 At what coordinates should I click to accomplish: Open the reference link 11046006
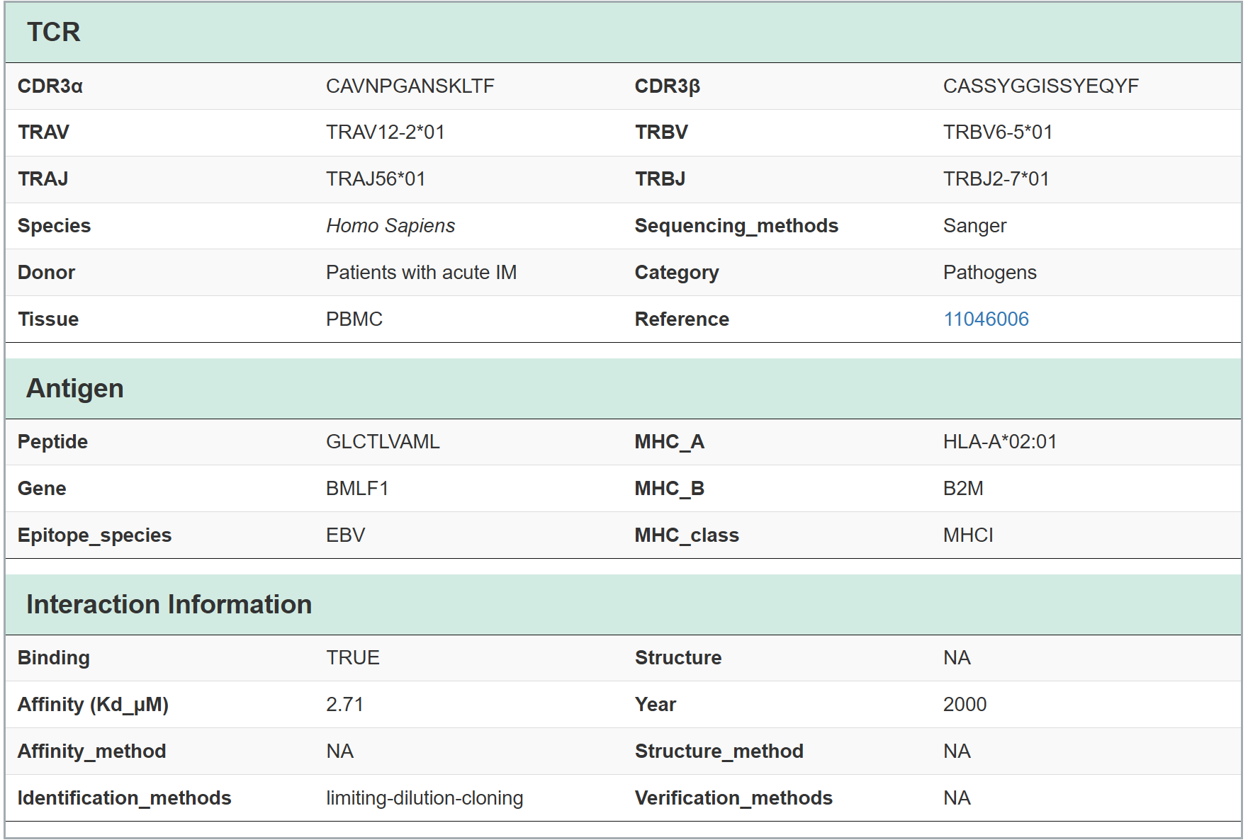(985, 319)
